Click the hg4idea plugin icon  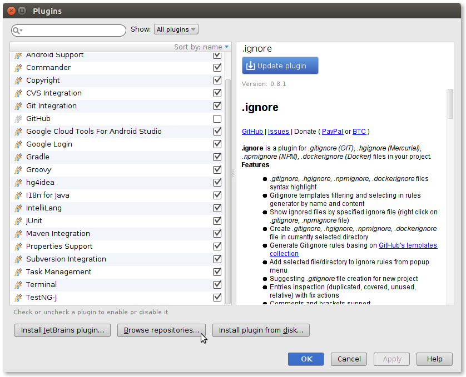click(x=18, y=183)
